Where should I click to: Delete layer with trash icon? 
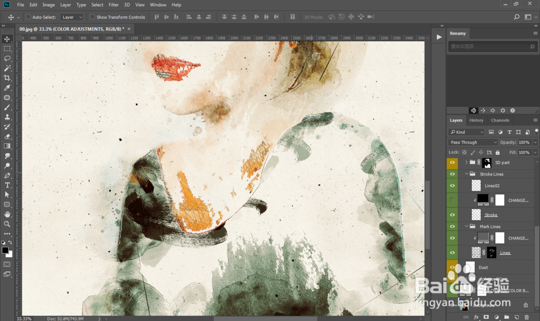pos(526,317)
